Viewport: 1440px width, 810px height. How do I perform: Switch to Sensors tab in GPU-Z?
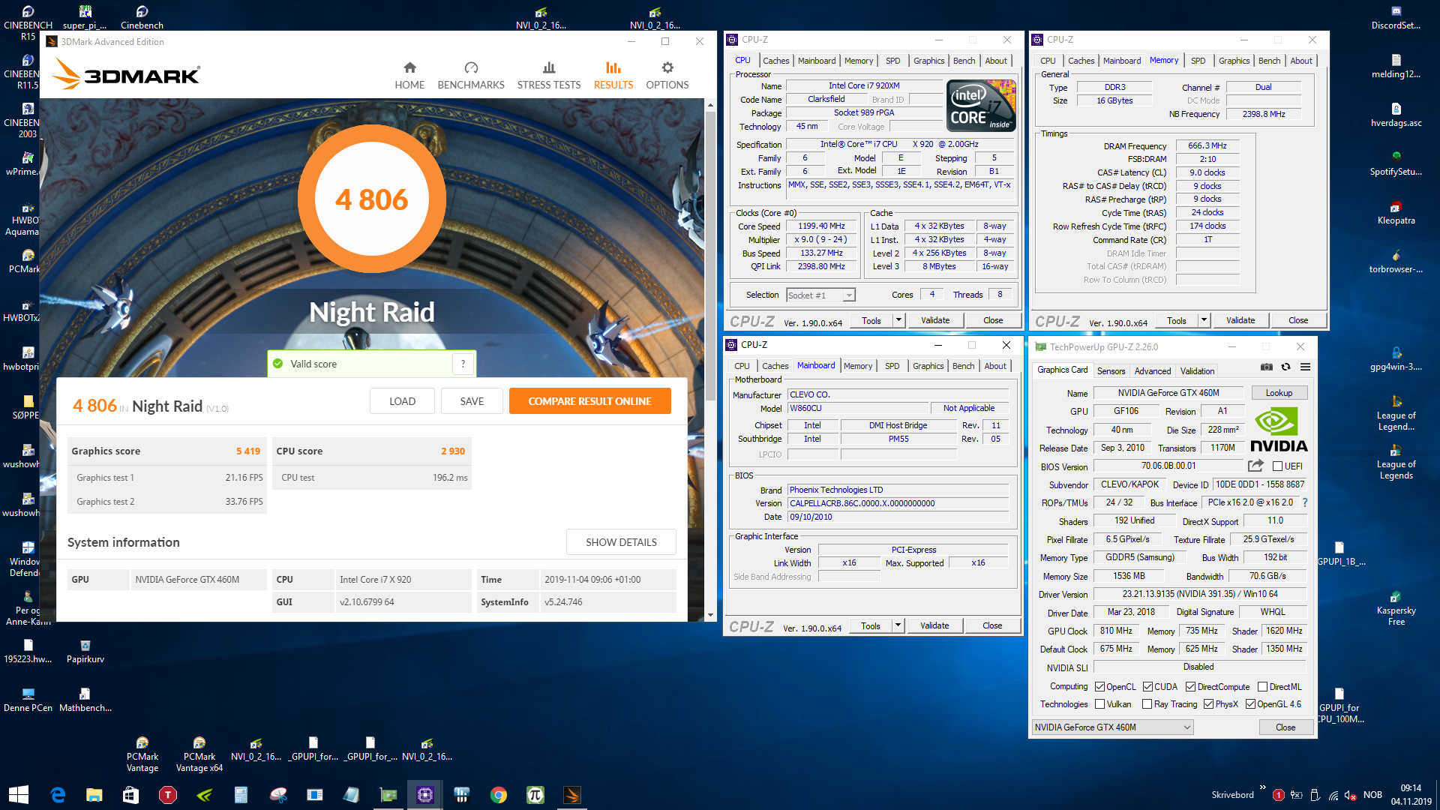tap(1111, 371)
